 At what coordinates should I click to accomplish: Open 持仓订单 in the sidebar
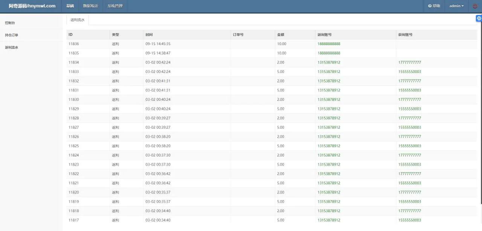12,35
